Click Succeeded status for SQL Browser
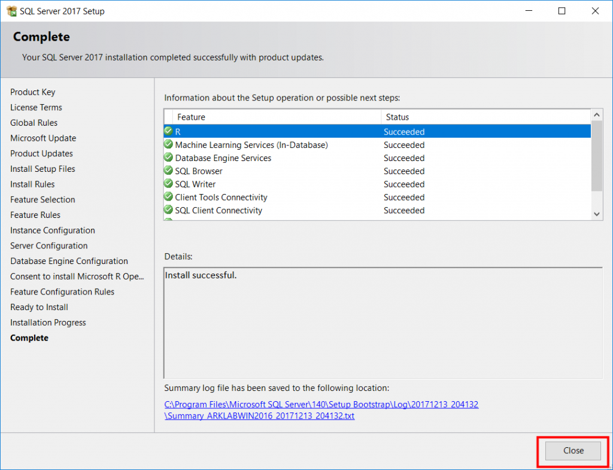This screenshot has width=613, height=470. click(x=404, y=171)
